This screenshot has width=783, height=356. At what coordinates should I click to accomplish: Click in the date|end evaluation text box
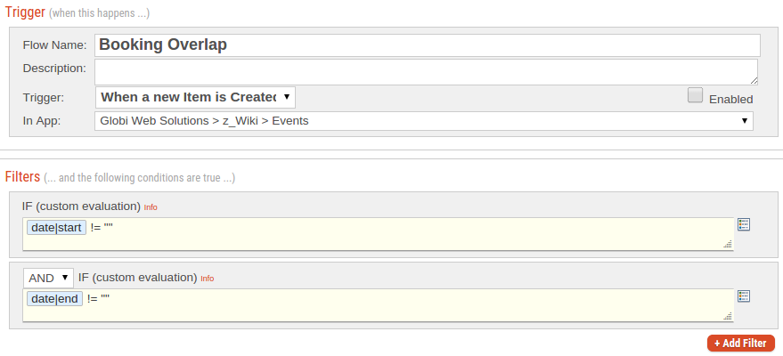click(x=378, y=305)
